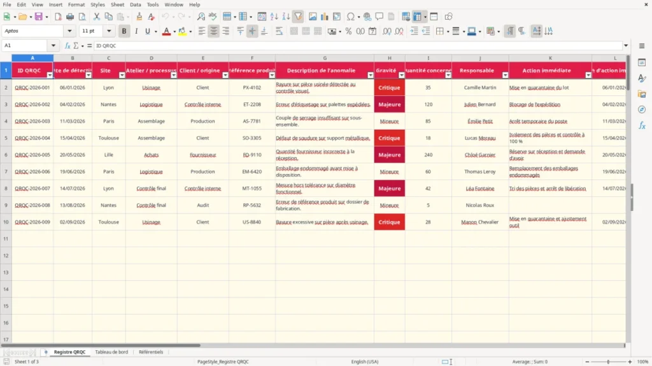Screen dimensions: 652x366
Task: Expand the font size dropdown
Action: (x=109, y=30)
